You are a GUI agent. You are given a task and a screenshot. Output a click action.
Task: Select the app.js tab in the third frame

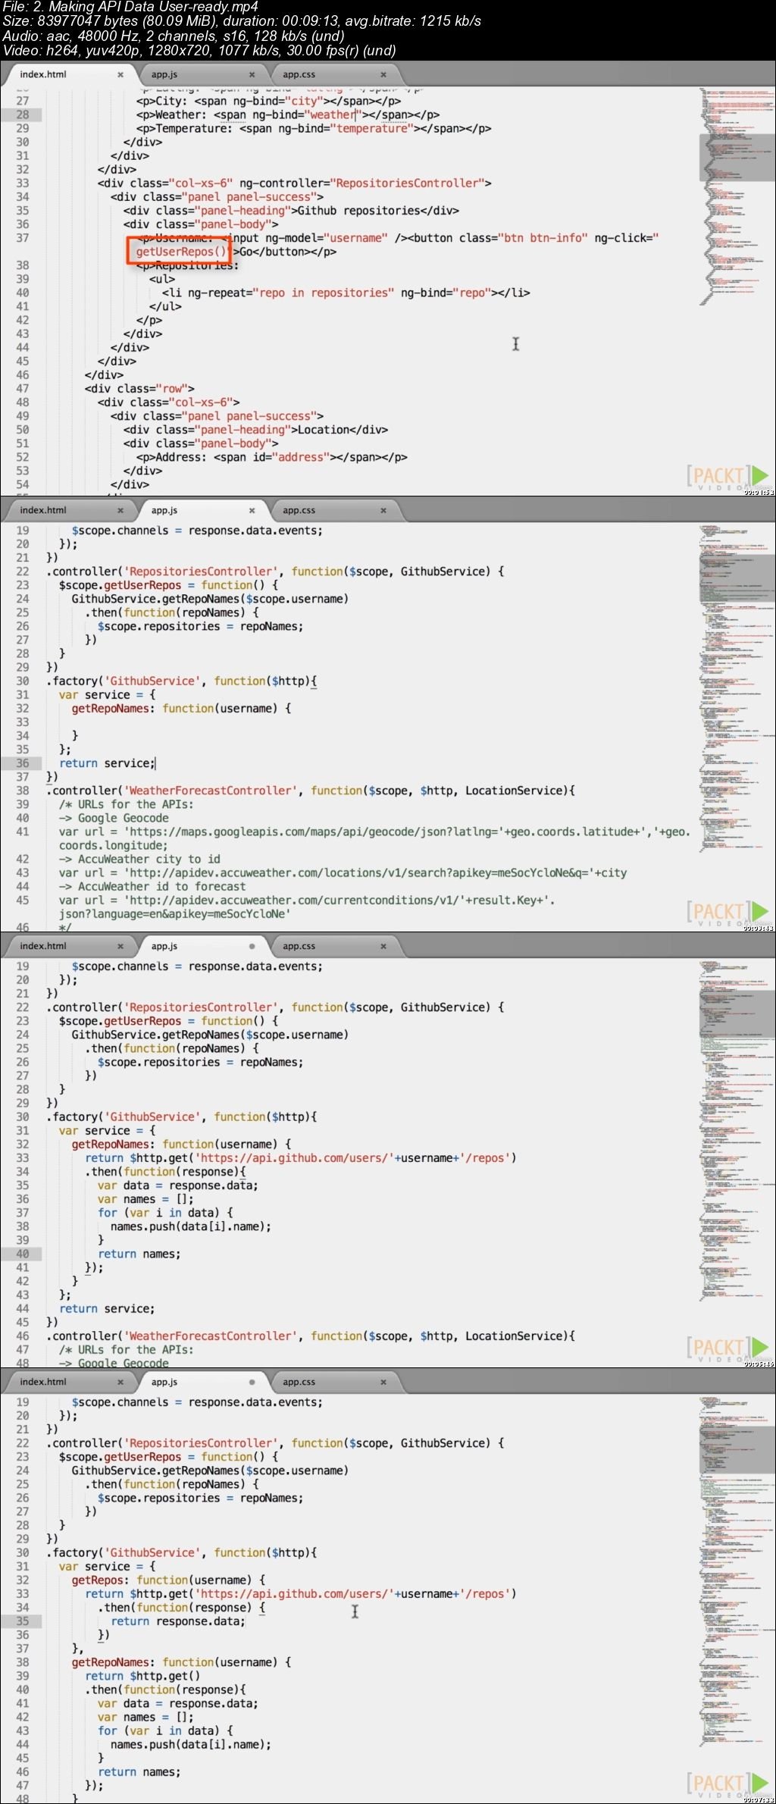coord(164,946)
